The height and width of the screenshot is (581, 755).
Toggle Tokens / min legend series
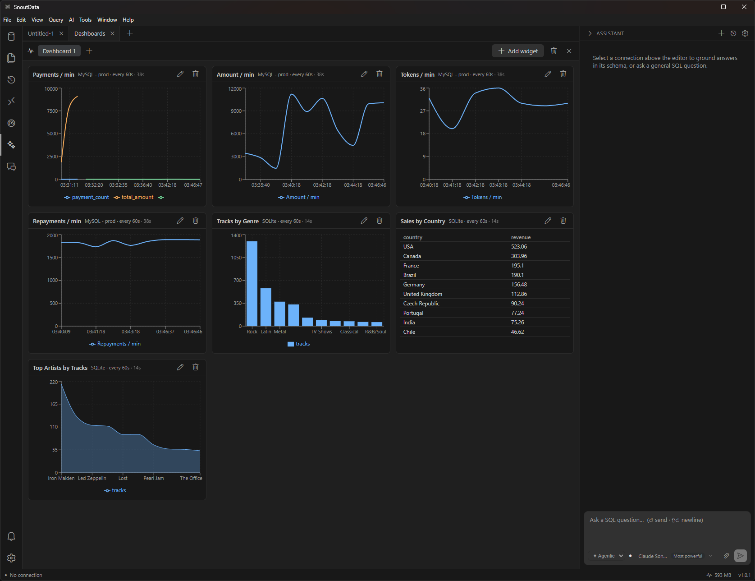tap(483, 197)
